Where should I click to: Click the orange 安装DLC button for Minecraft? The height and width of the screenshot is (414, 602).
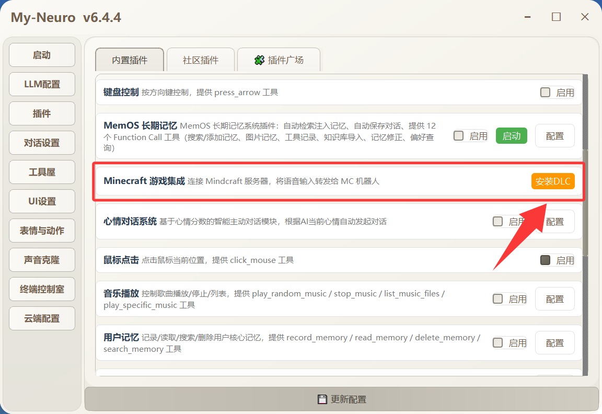[553, 181]
